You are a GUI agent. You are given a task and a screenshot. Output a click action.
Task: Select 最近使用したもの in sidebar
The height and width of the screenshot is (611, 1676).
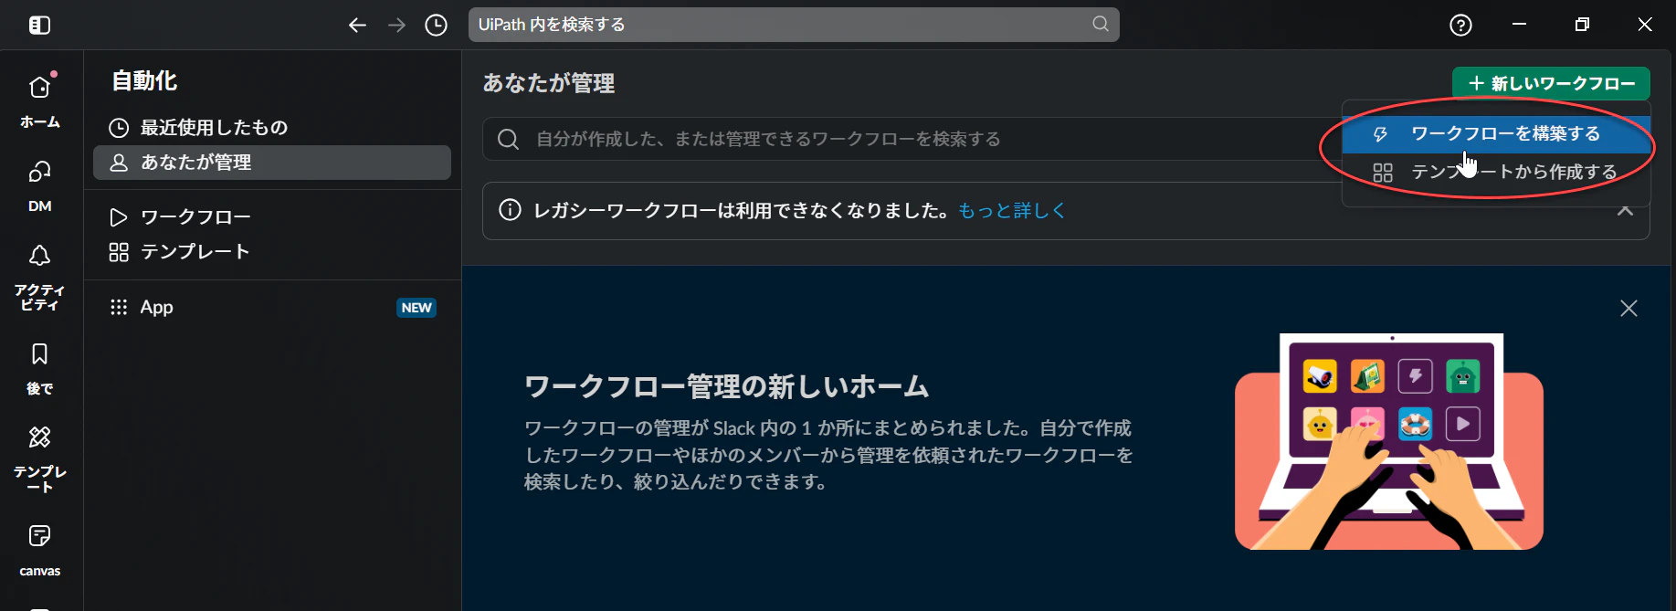click(272, 127)
